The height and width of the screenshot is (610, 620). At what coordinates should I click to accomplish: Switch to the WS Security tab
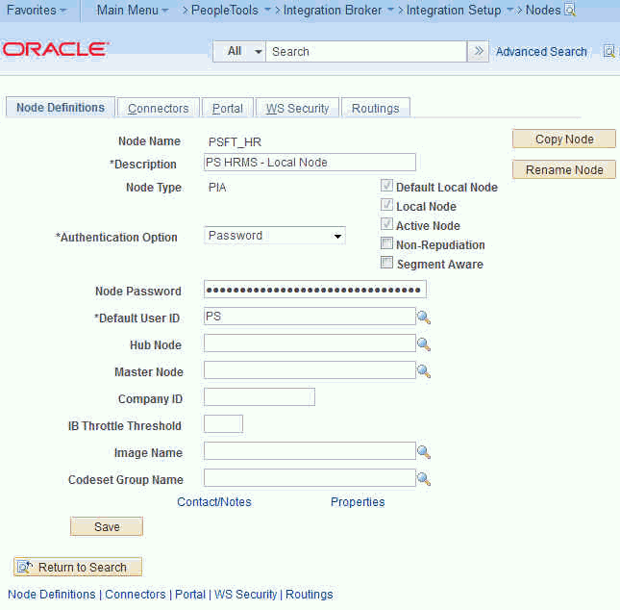click(297, 108)
